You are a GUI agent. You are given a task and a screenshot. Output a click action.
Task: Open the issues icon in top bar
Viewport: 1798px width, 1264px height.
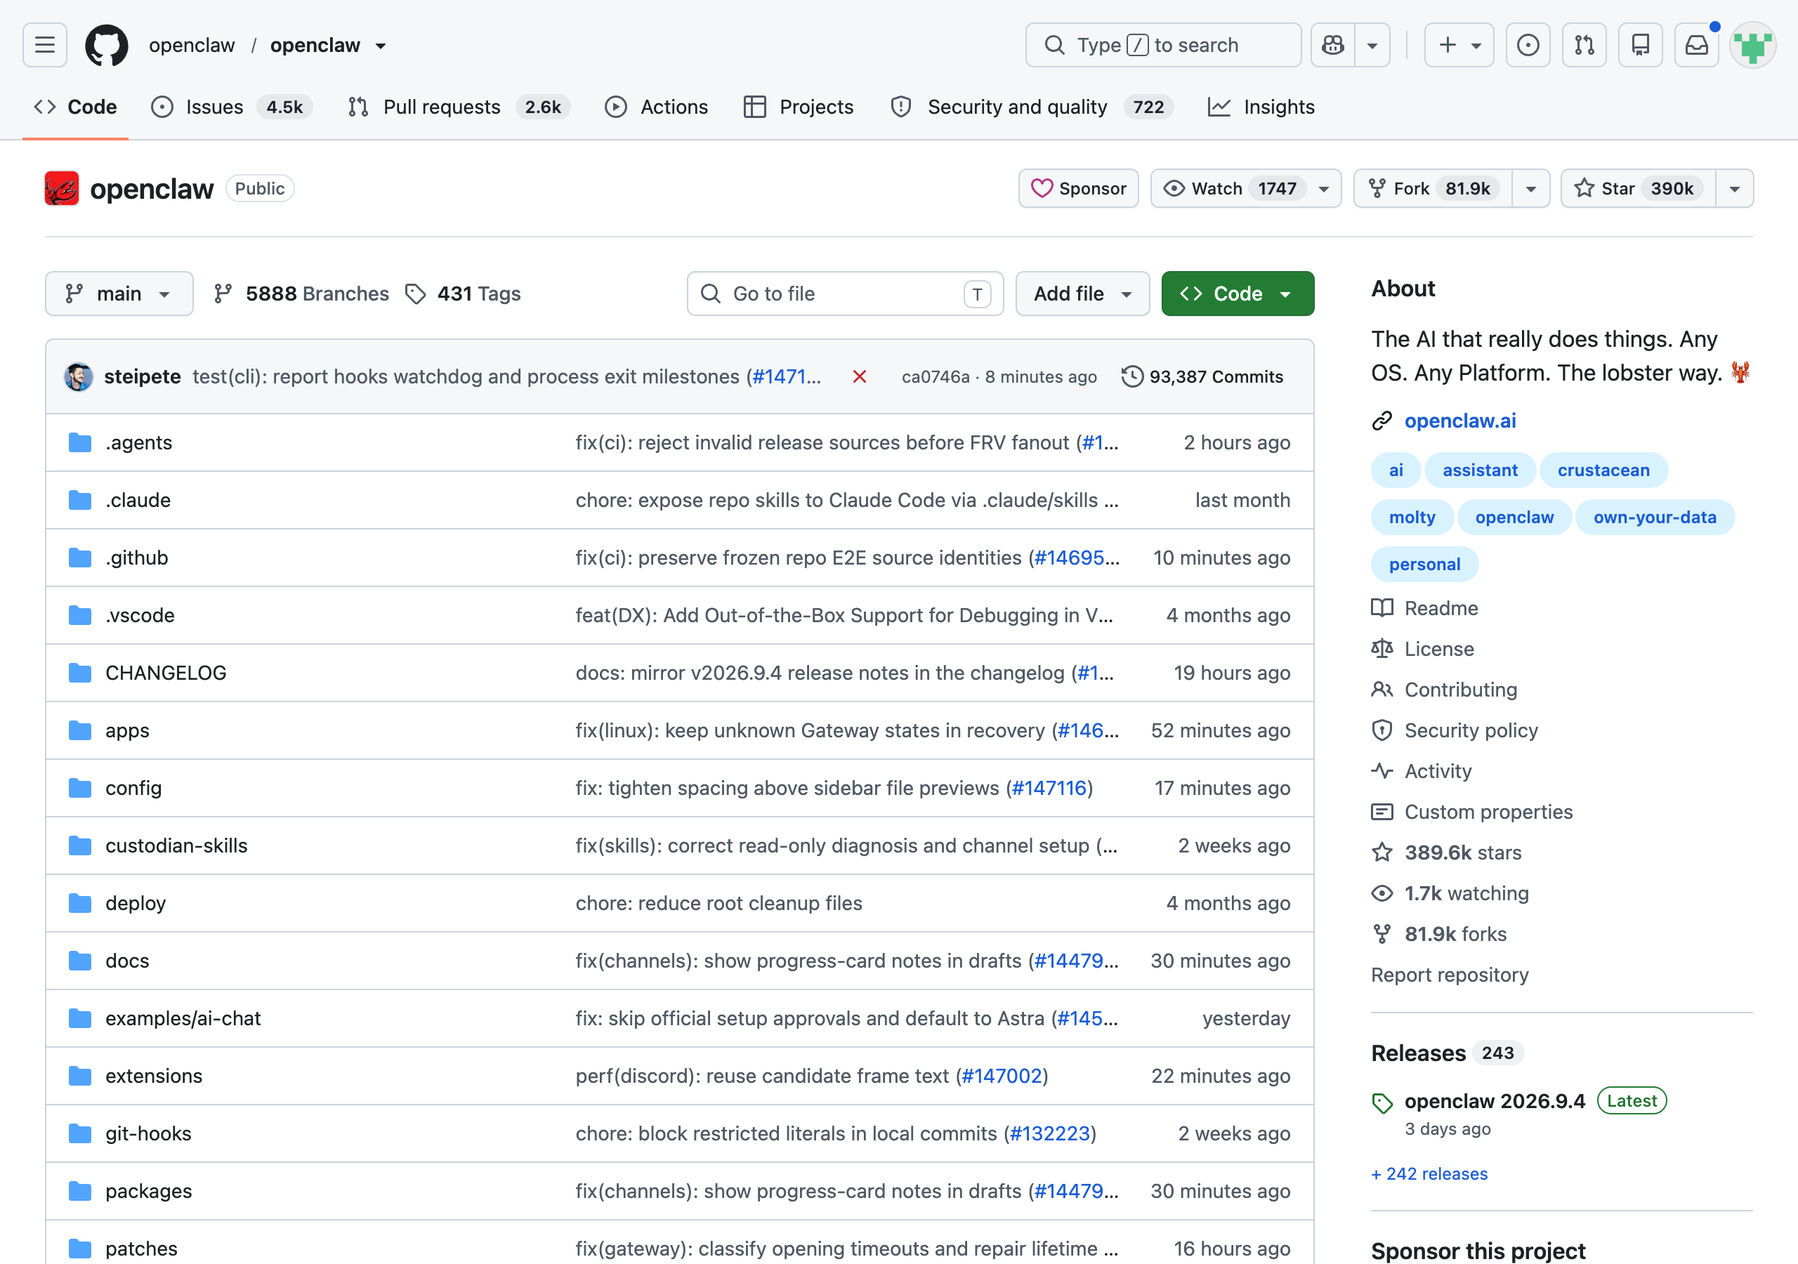click(x=1528, y=45)
